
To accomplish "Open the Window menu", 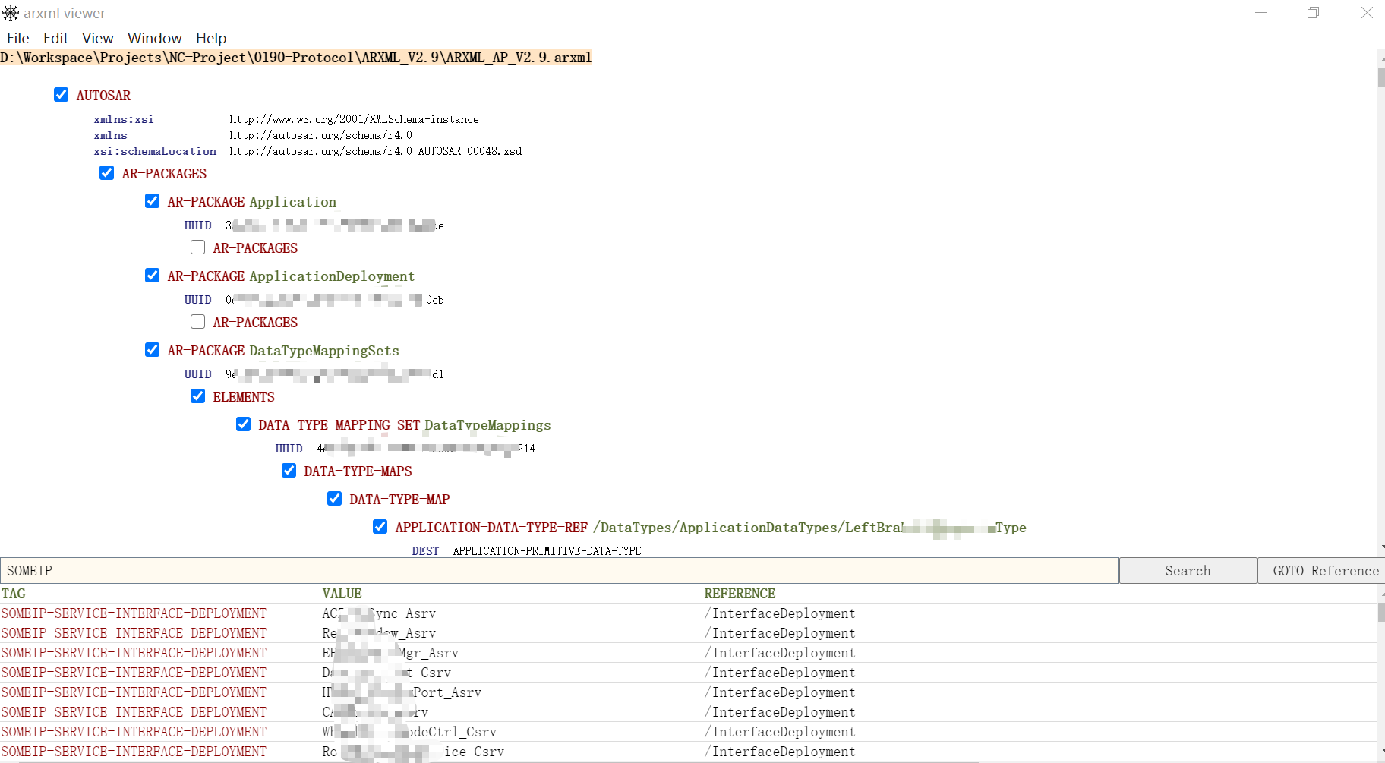I will [154, 38].
